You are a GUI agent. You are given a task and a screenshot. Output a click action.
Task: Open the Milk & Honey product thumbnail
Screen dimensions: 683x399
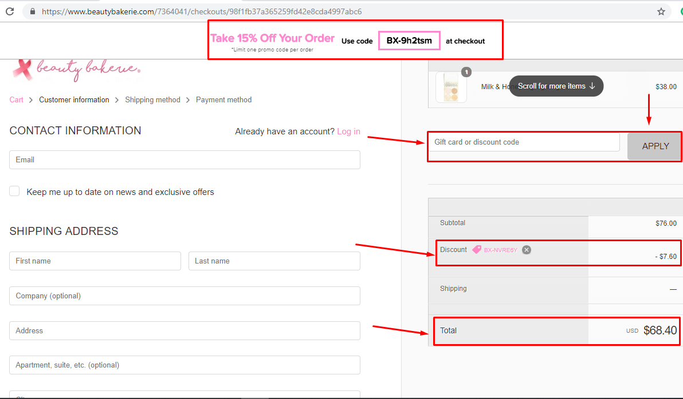(452, 87)
